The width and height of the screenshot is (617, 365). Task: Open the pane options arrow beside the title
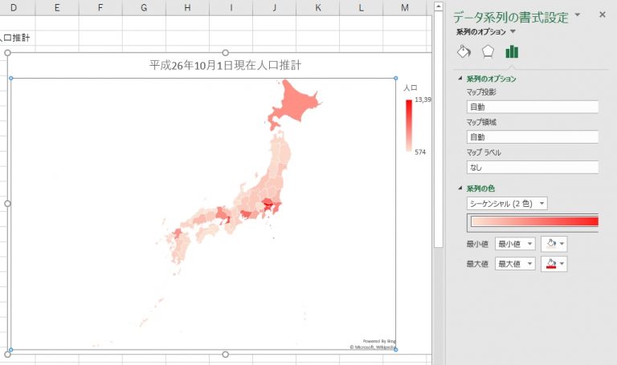[x=578, y=15]
